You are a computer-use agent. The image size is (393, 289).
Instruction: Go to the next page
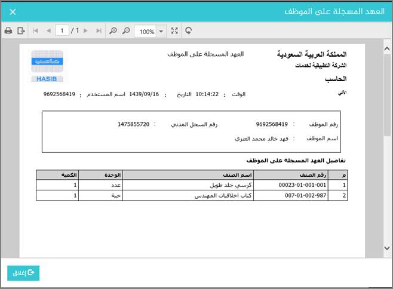click(86, 31)
